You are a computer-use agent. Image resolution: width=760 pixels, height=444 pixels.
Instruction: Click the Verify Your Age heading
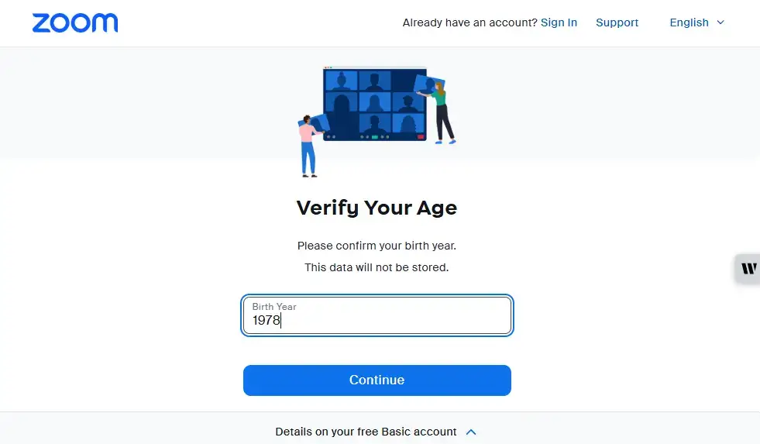377,208
